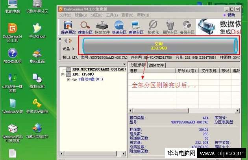Image resolution: width=248 pixels, height=160 pixels.
Task: Open the 恢复文件 recover files tool
Action: pyautogui.click(x=102, y=28)
